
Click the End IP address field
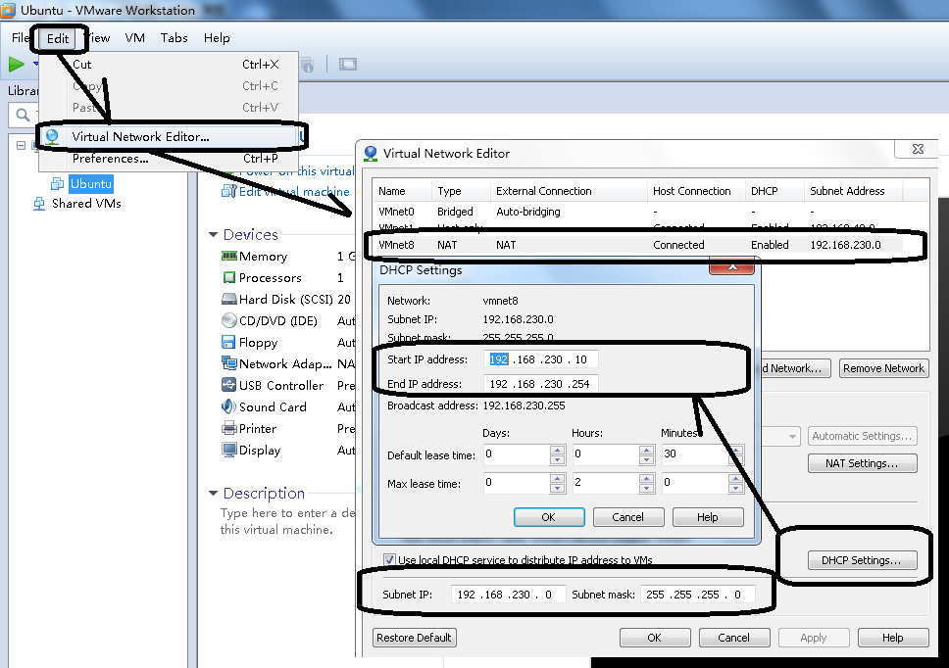(540, 384)
